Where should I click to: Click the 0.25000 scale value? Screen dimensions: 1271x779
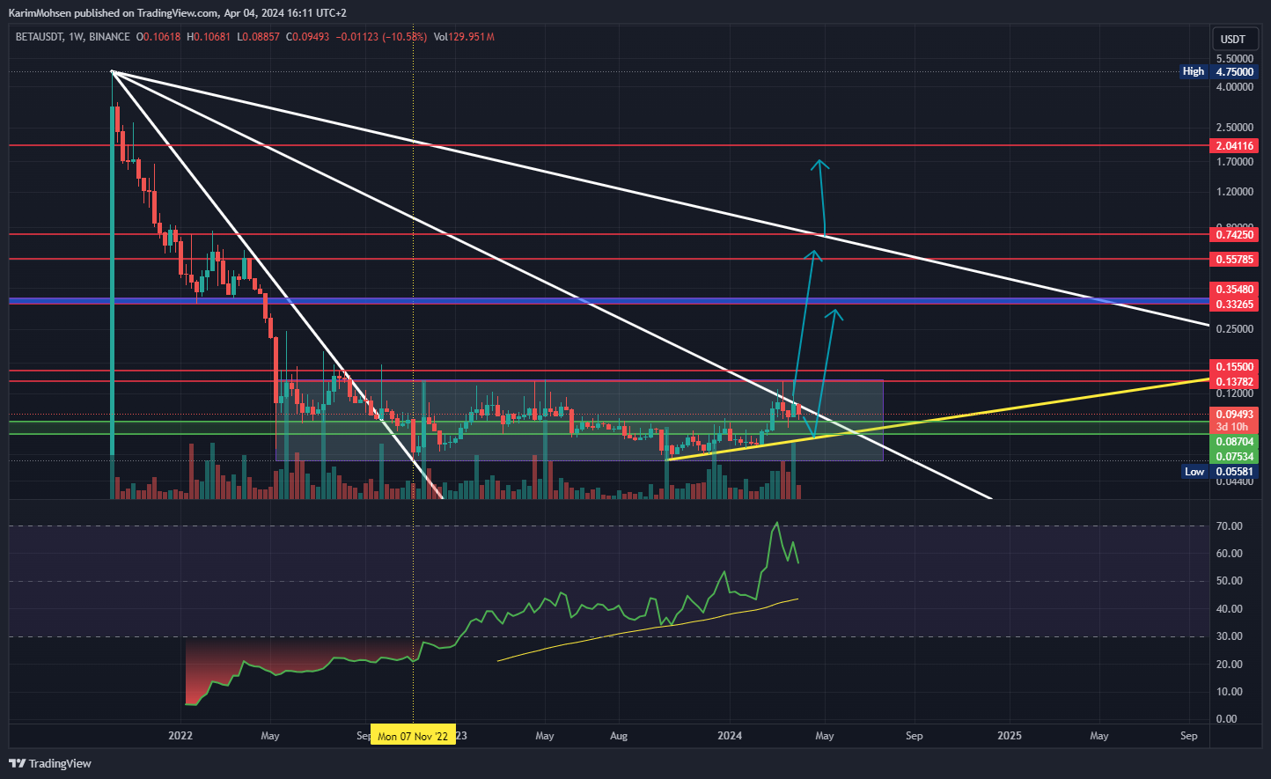(1234, 329)
